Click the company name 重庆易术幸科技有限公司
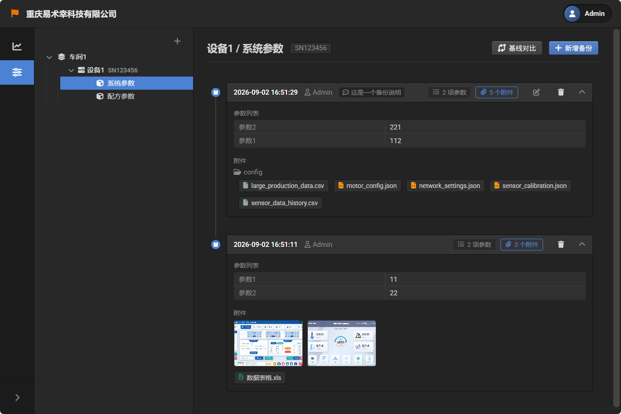 click(71, 14)
